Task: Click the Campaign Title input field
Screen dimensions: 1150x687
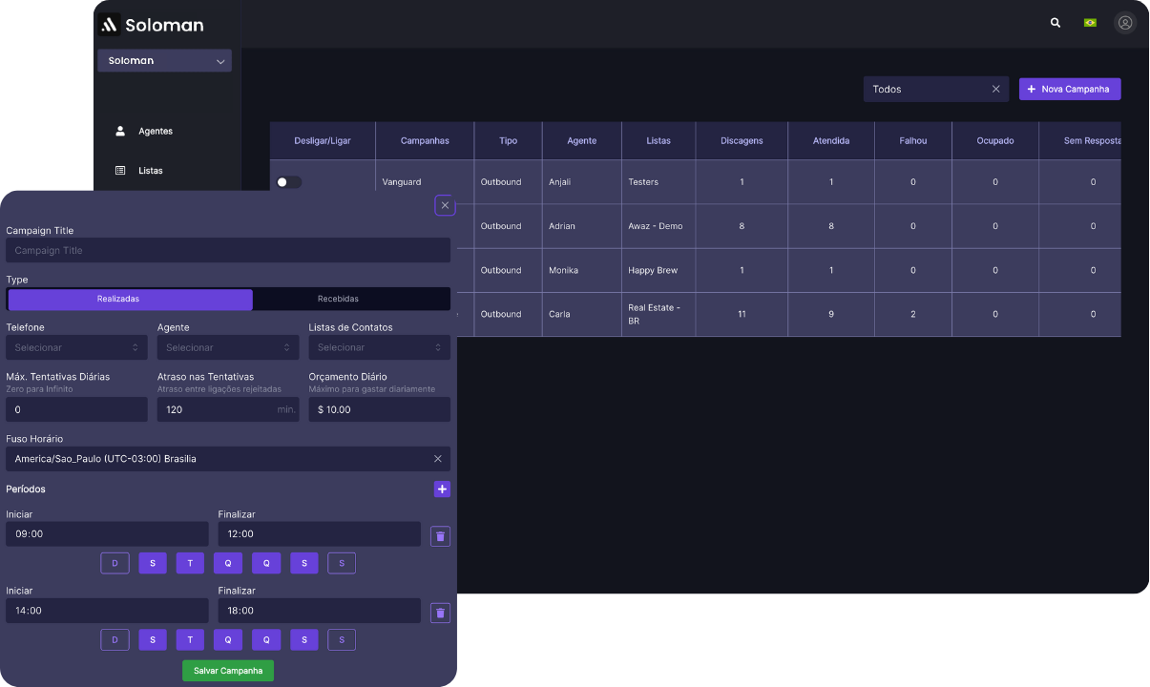Action: point(228,251)
